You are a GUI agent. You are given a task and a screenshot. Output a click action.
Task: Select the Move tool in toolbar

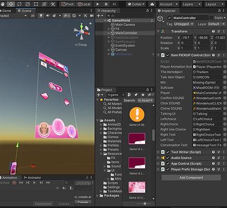click(11, 4)
